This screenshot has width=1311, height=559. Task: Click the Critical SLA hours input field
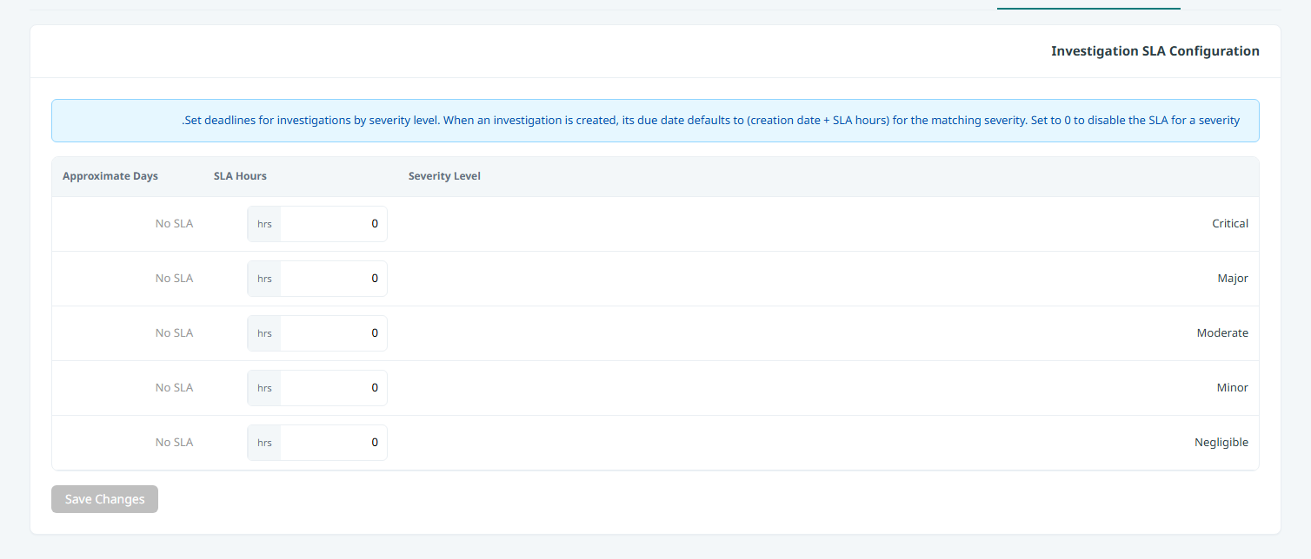334,224
